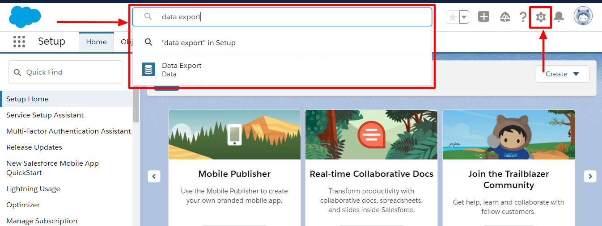
Task: Click the Real-time Collaborative Docs heading
Action: [x=371, y=174]
